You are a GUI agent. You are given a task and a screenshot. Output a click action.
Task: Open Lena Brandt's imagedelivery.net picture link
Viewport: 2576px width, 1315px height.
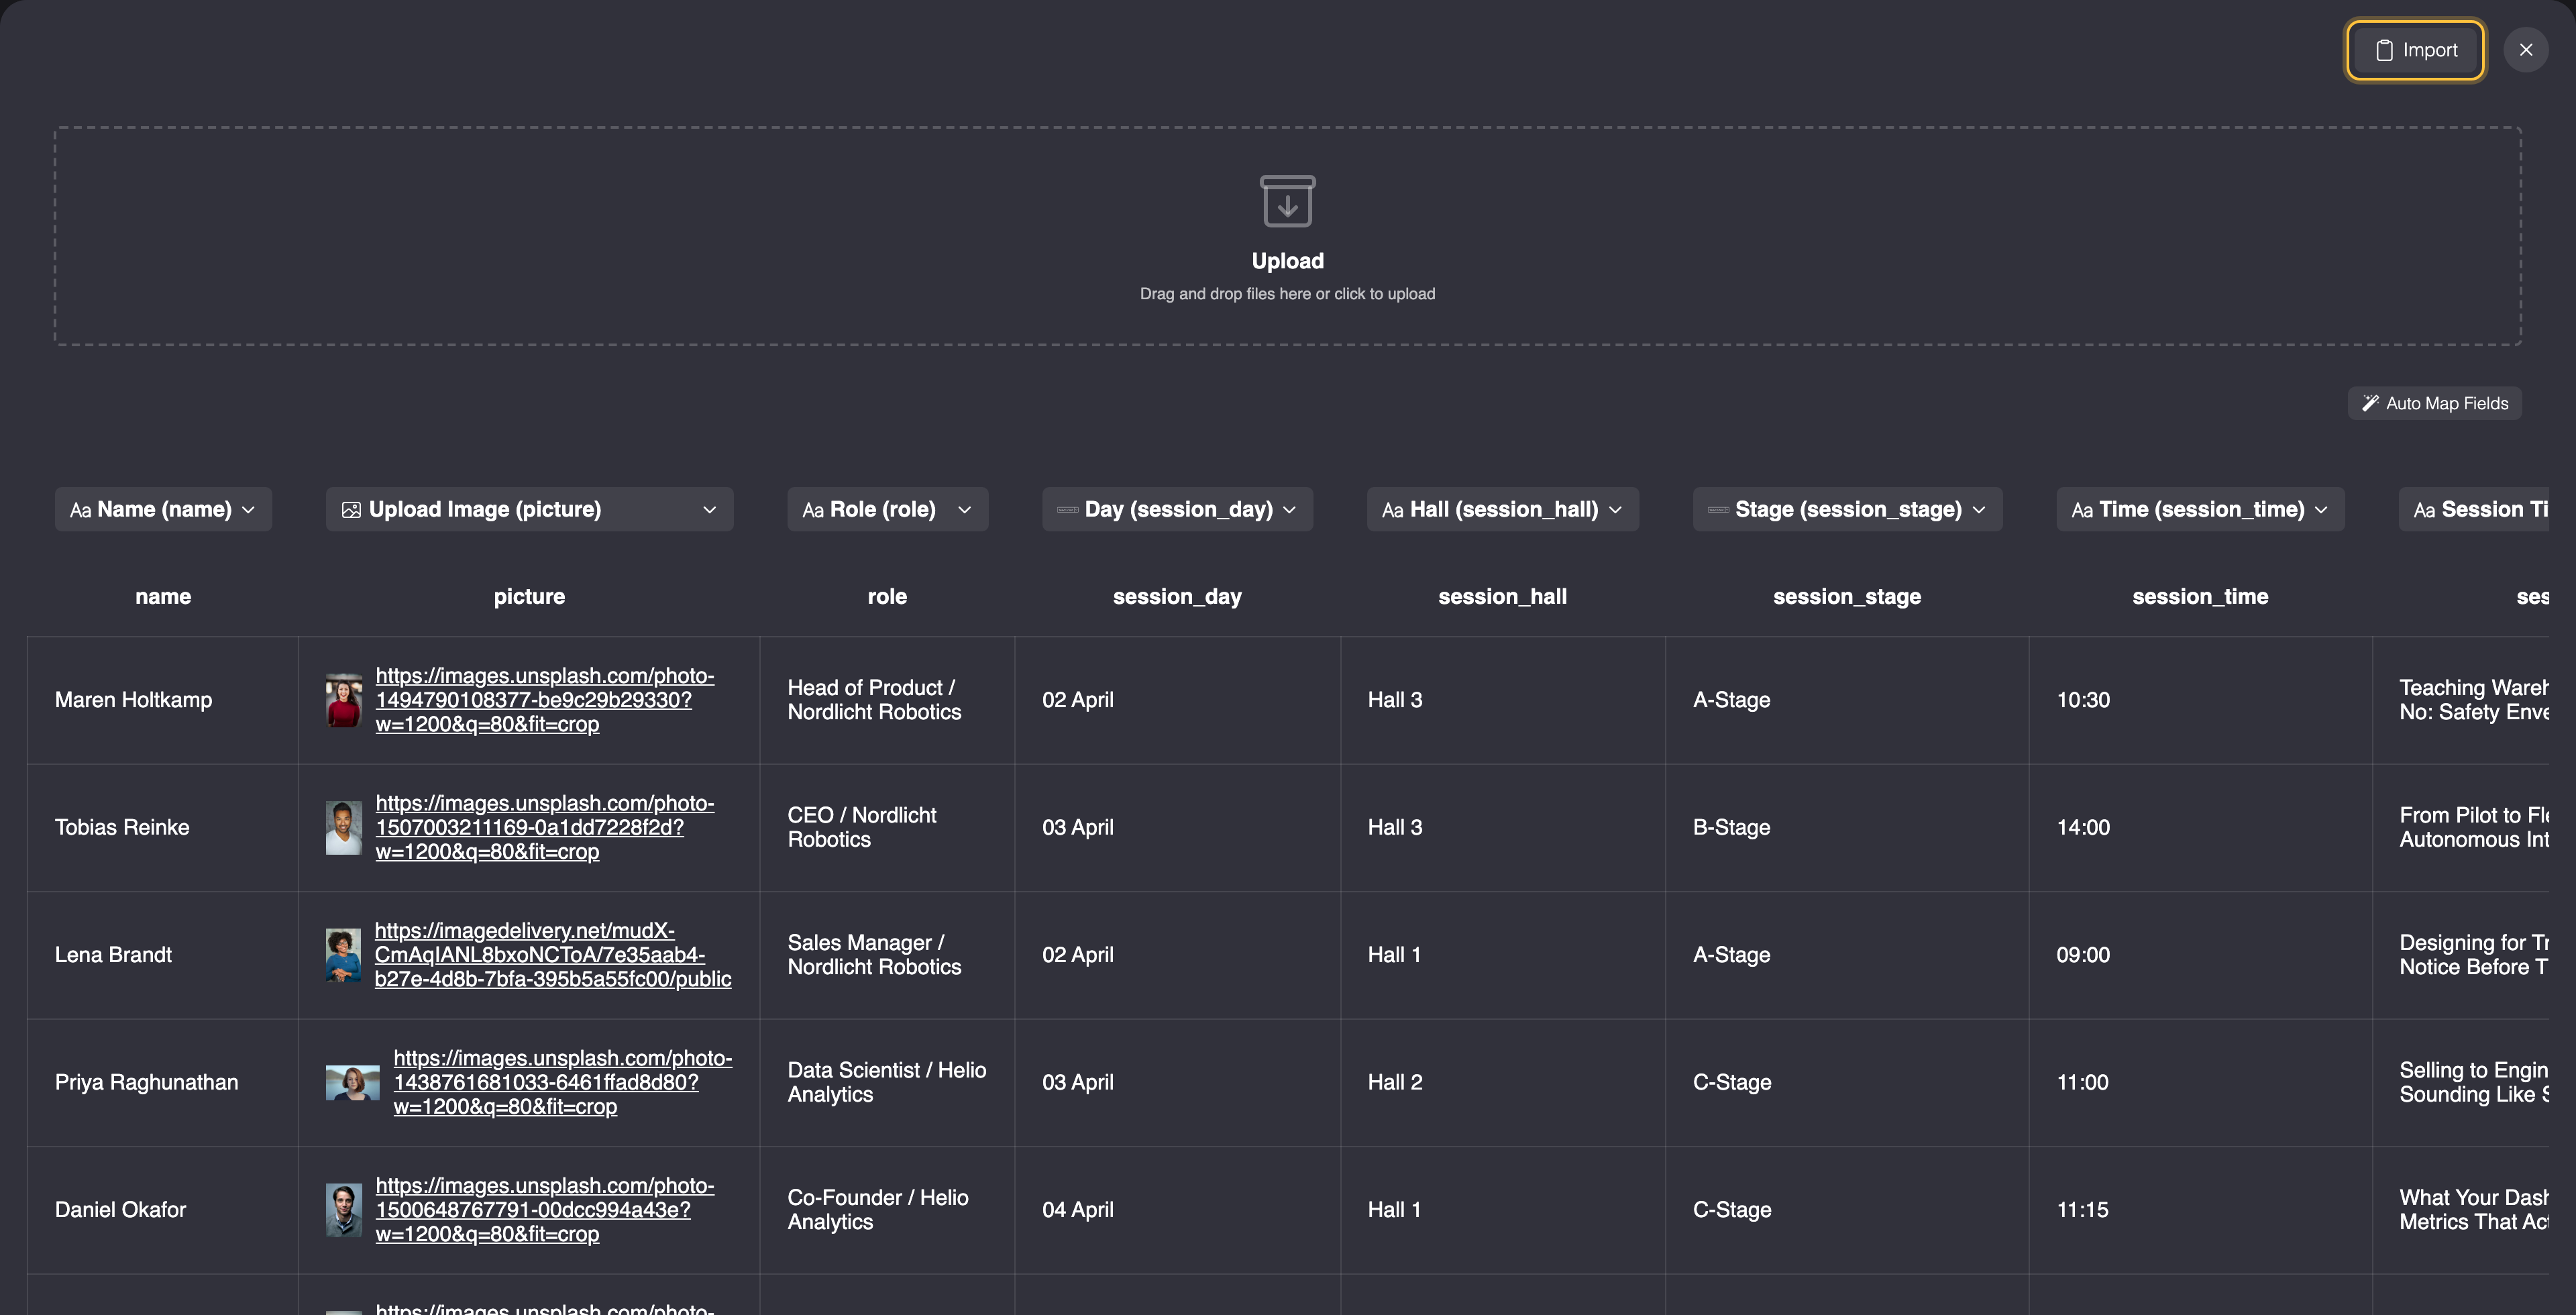pos(553,955)
